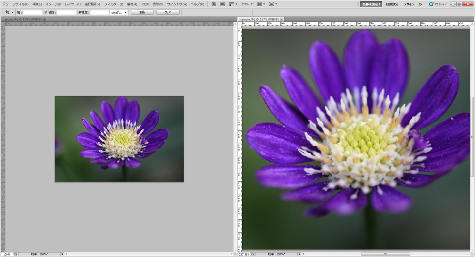This screenshot has width=475, height=257.
Task: Open the 編集(E) menu
Action: point(37,4)
